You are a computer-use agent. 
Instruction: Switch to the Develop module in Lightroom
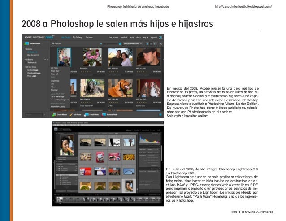136,130
